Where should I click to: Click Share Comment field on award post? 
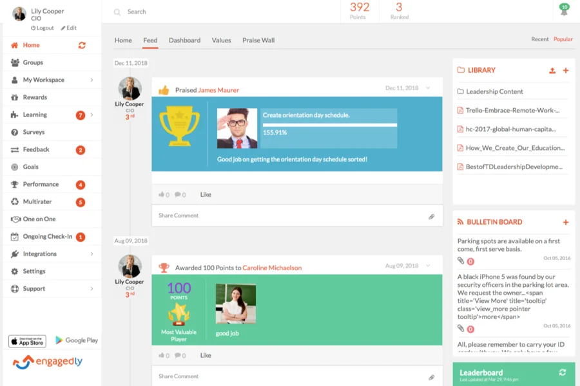297,376
